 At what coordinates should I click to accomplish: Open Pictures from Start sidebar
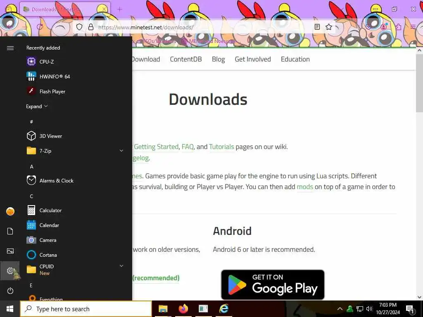[x=10, y=251]
